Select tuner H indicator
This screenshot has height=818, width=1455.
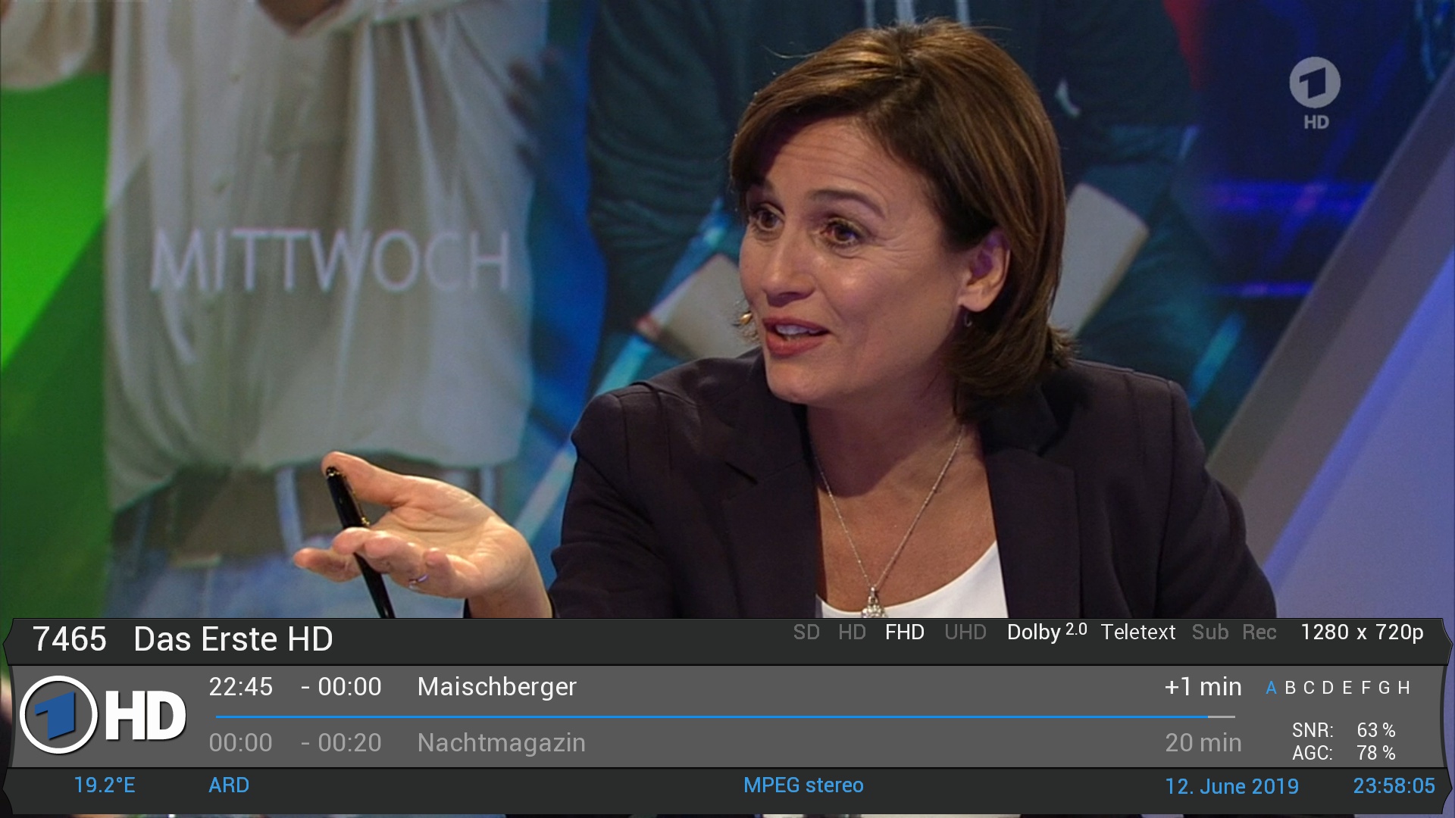coord(1403,688)
